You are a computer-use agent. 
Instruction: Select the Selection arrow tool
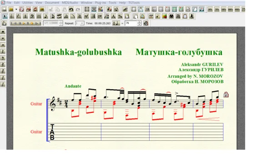[x=5, y=16]
